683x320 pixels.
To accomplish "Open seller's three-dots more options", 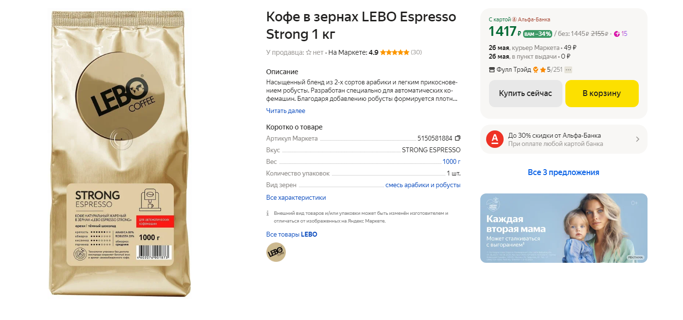I will pyautogui.click(x=568, y=70).
